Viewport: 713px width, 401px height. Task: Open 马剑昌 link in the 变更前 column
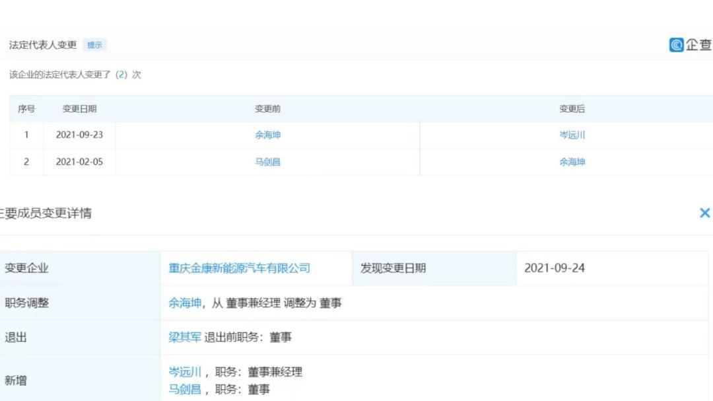(x=268, y=162)
